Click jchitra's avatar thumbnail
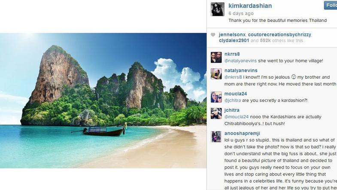Viewport: 337px width, 190px height. pos(216,113)
